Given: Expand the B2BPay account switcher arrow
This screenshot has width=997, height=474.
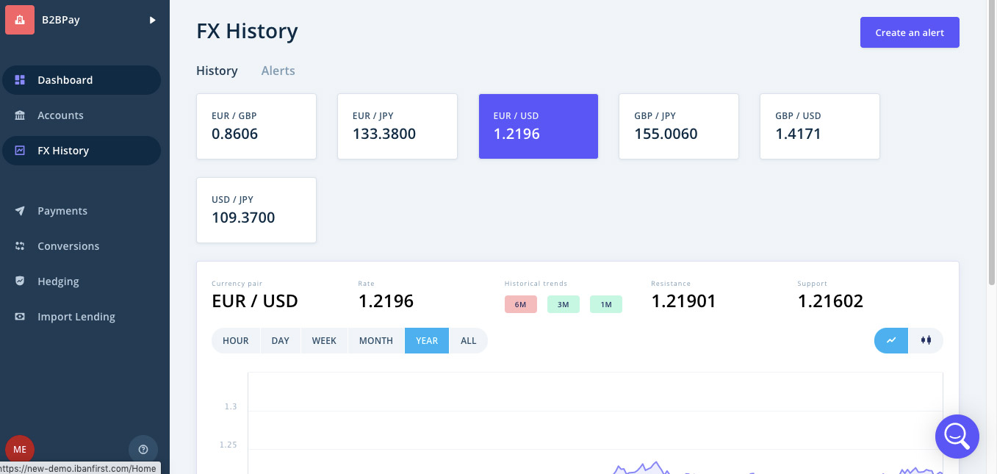Looking at the screenshot, I should point(153,20).
